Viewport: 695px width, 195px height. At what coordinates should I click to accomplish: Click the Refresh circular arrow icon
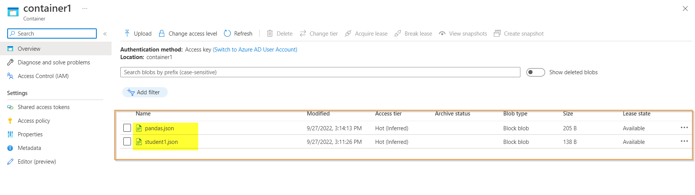pyautogui.click(x=227, y=34)
